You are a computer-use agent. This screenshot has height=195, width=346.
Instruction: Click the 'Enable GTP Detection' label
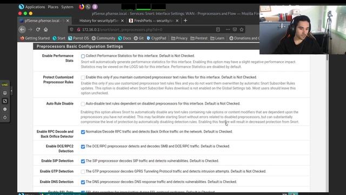(x=57, y=171)
